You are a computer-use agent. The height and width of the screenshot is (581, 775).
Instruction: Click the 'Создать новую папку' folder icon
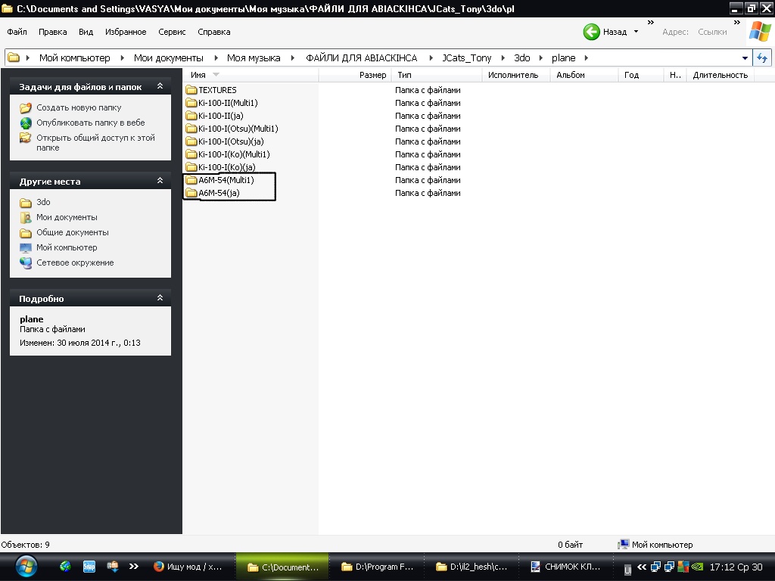pos(26,107)
